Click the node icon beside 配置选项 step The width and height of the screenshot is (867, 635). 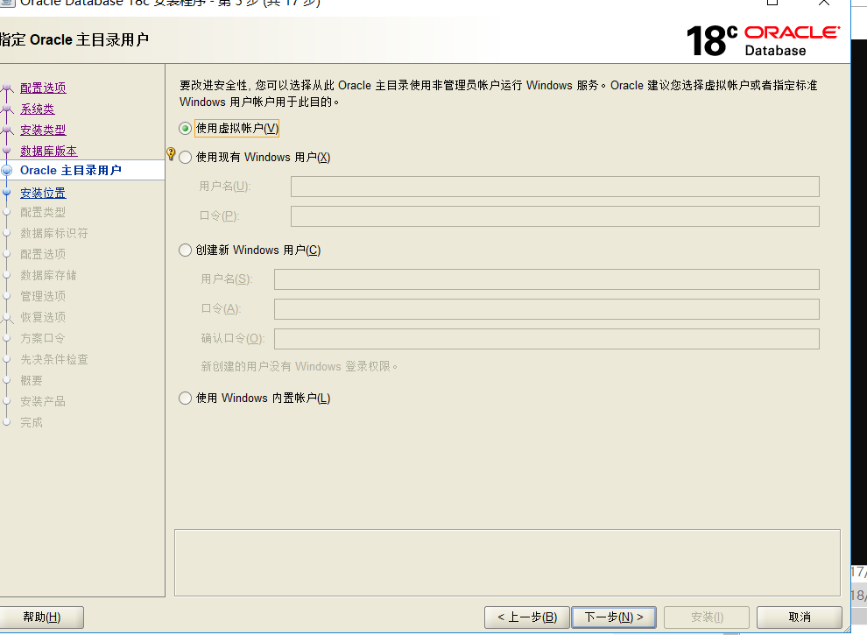[7, 88]
